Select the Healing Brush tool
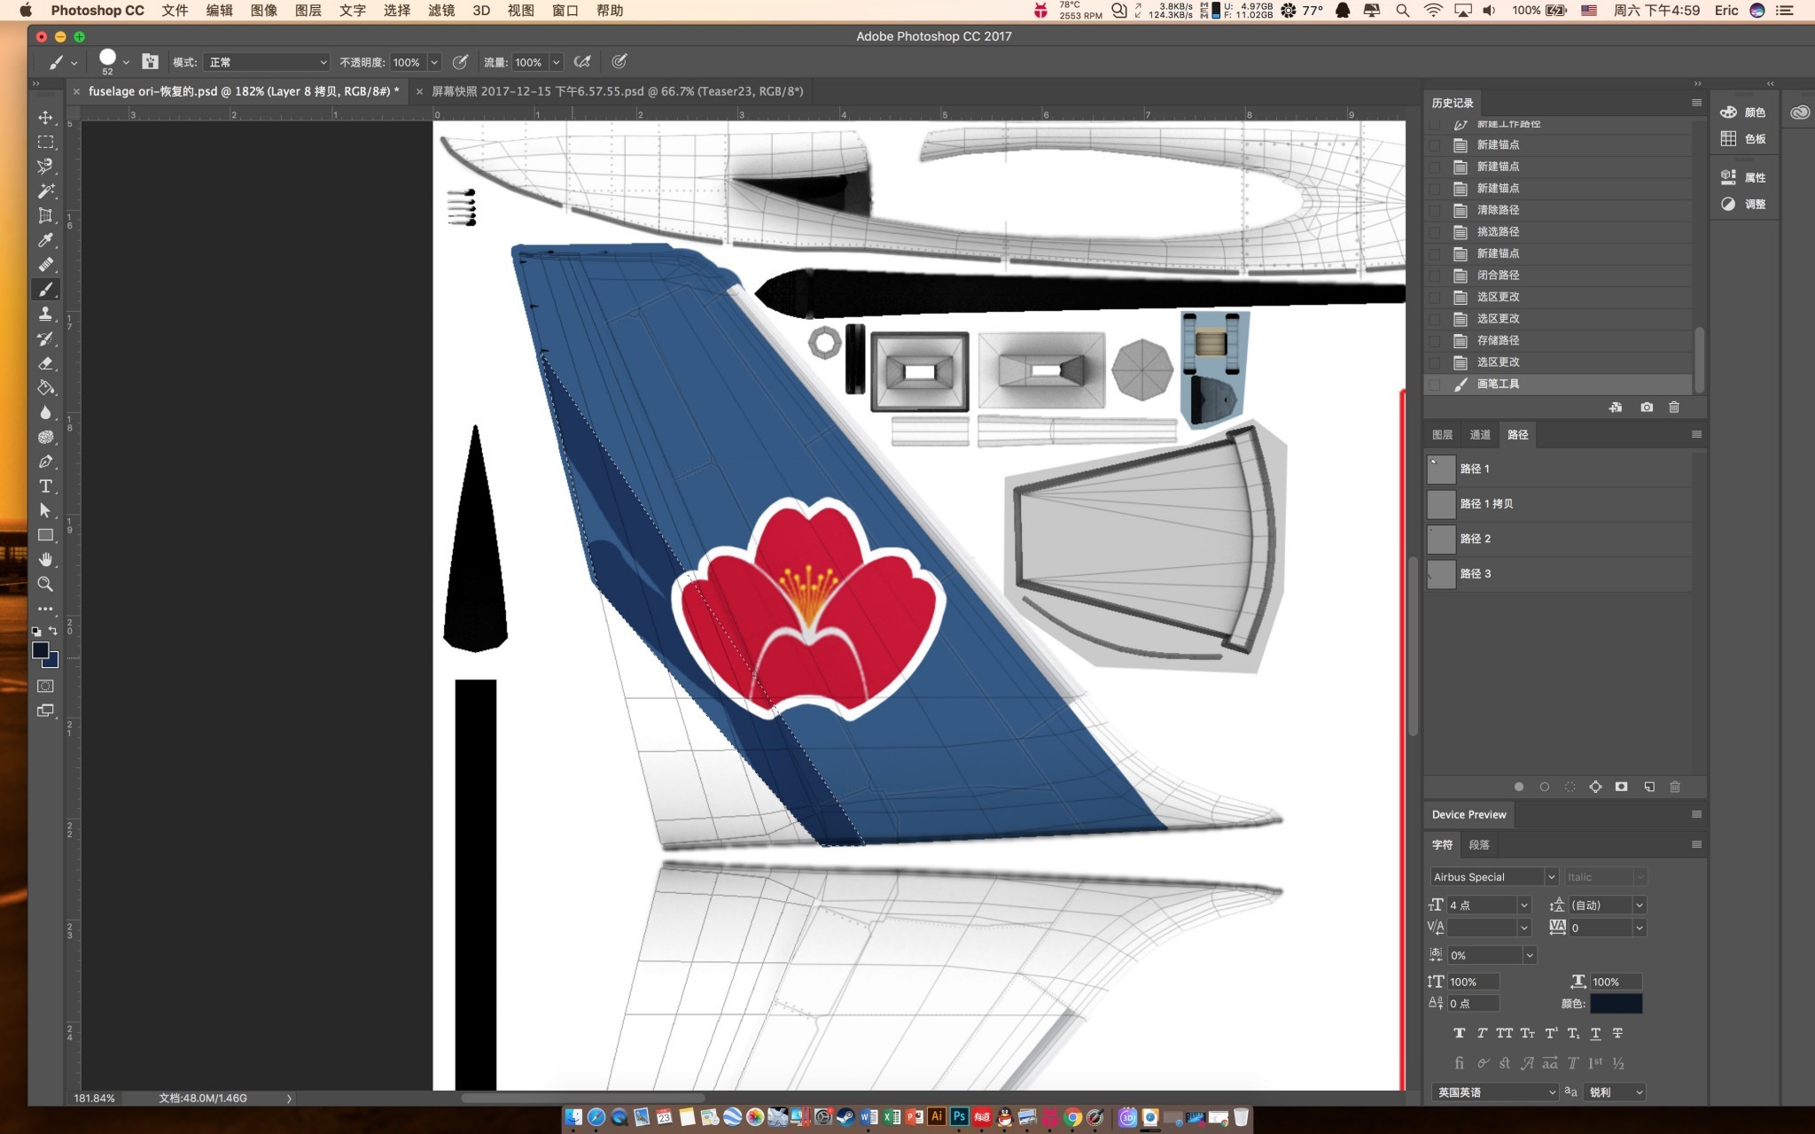This screenshot has width=1815, height=1134. (x=45, y=264)
